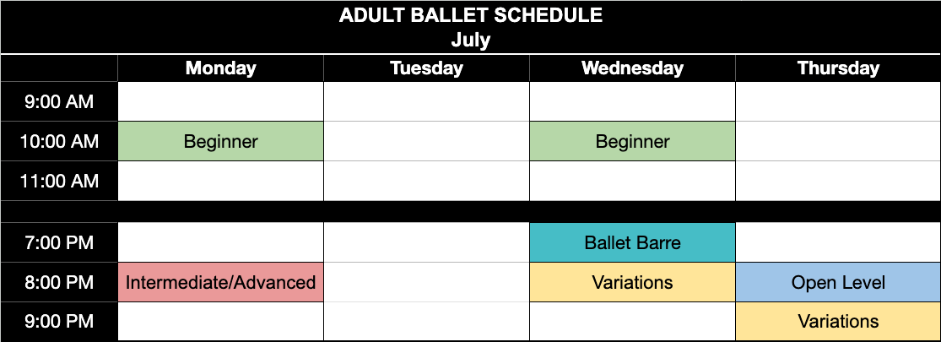Select the 9:00 AM time row label

pyautogui.click(x=59, y=102)
